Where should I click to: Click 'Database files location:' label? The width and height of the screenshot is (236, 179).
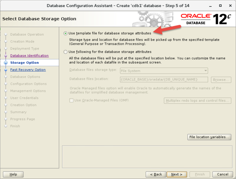[89, 79]
